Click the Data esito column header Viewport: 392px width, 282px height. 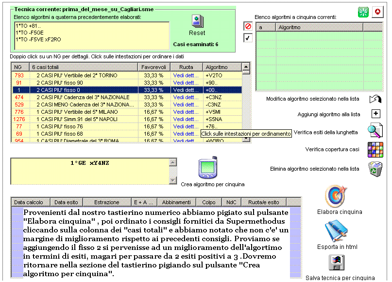[67, 202]
